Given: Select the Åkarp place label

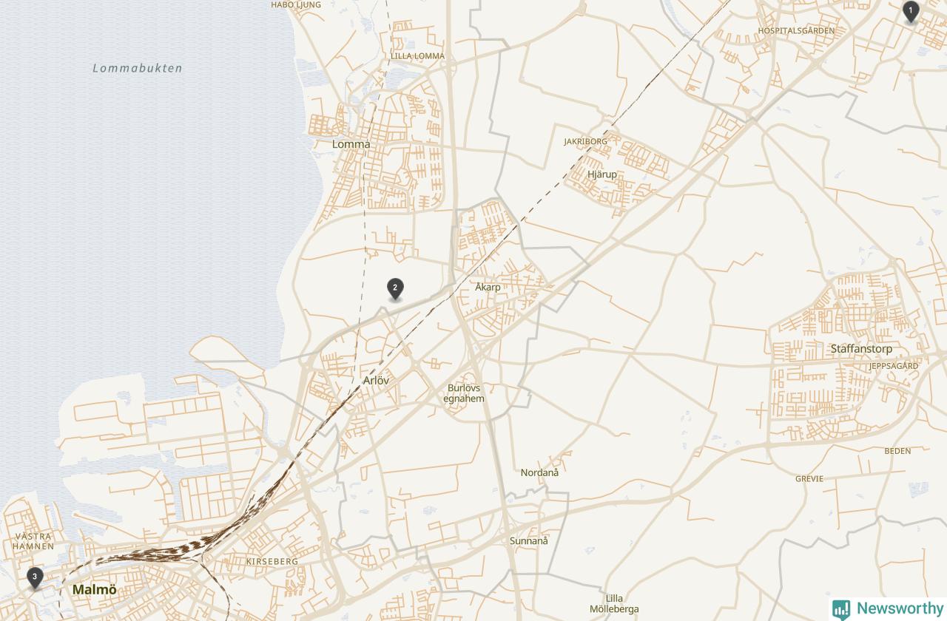Looking at the screenshot, I should [488, 287].
